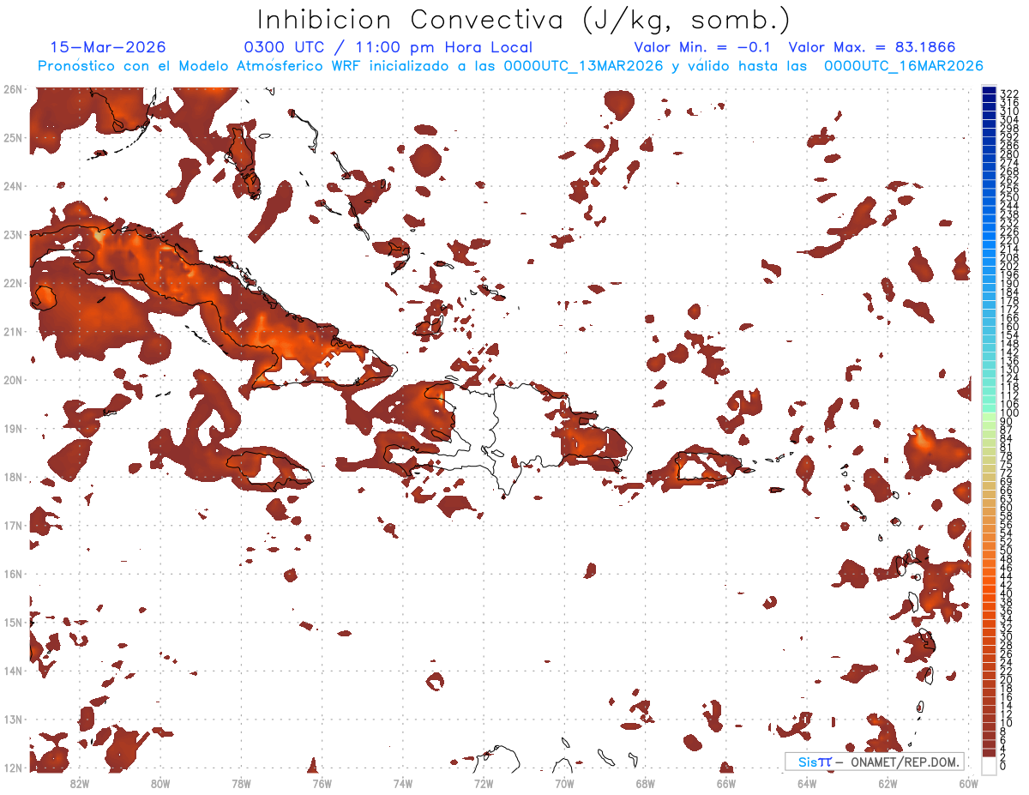Click the 22N latitude label

click(x=12, y=283)
